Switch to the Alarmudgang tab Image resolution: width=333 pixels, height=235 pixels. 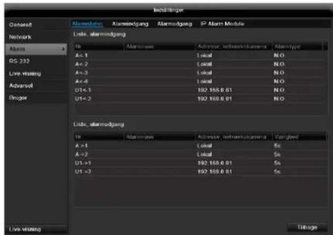[x=175, y=24]
